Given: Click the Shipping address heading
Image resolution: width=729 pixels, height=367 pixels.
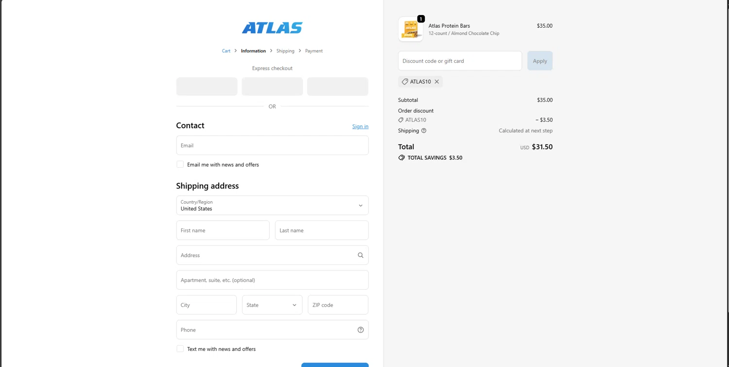Looking at the screenshot, I should coord(208,186).
